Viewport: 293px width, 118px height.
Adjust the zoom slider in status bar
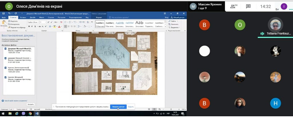(171, 109)
